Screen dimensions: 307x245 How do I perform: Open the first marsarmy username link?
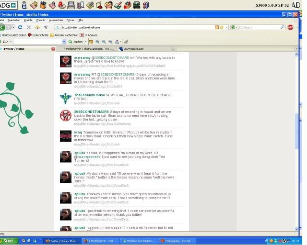82,58
